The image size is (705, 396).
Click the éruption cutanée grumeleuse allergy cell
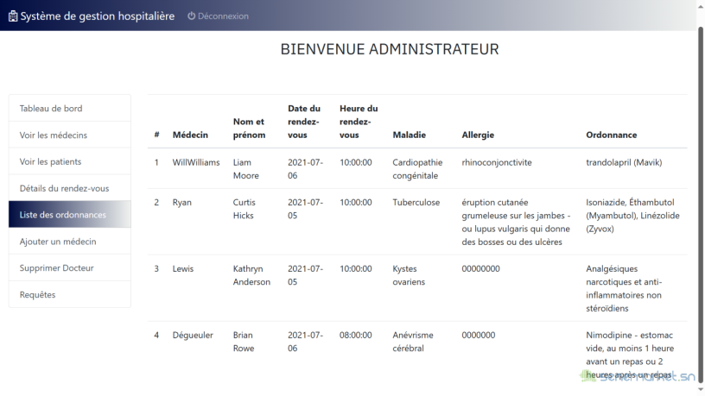coord(516,222)
